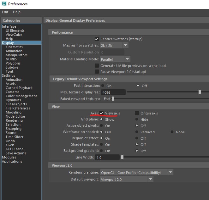This screenshot has width=209, height=200.
Task: Set Wireframe on shaded to Full
Action: coord(101,132)
